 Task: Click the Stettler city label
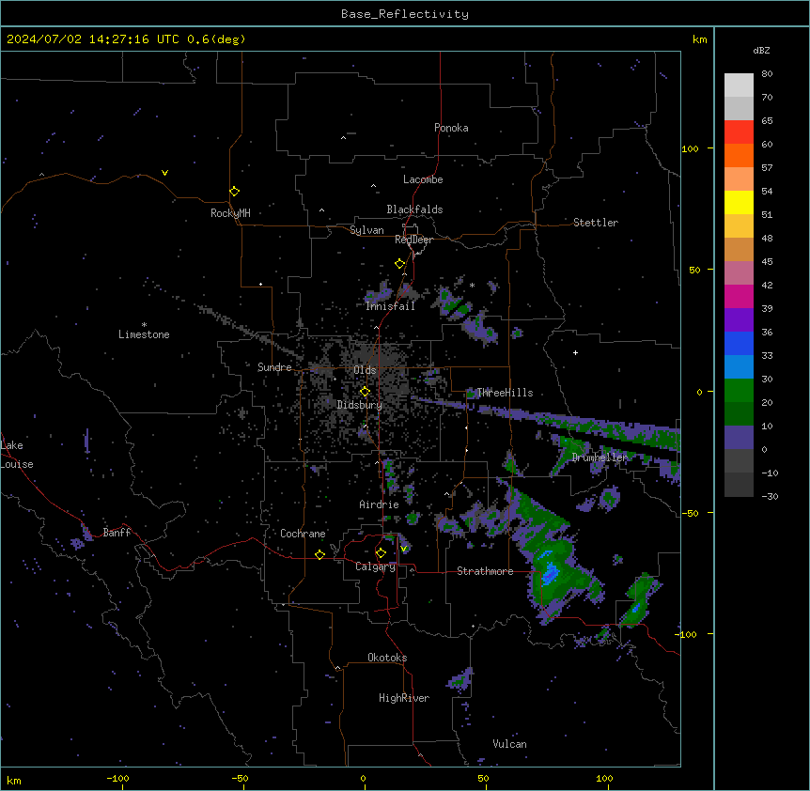[596, 223]
